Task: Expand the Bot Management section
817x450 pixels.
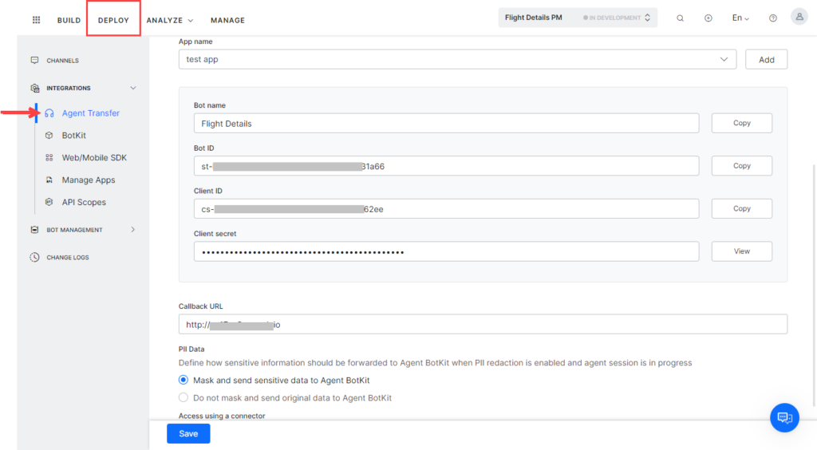Action: tap(133, 230)
